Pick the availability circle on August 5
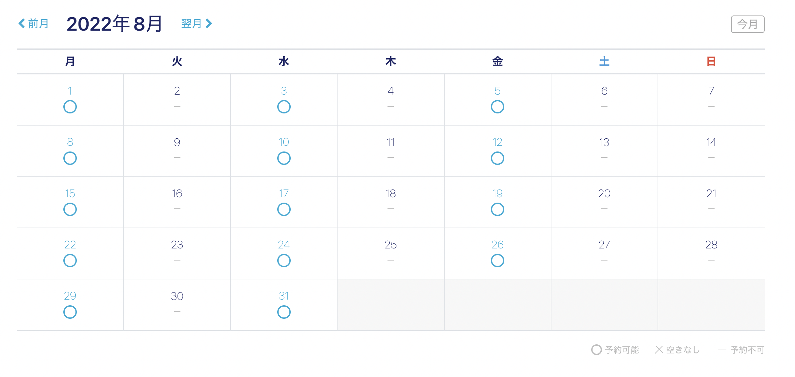 497,107
